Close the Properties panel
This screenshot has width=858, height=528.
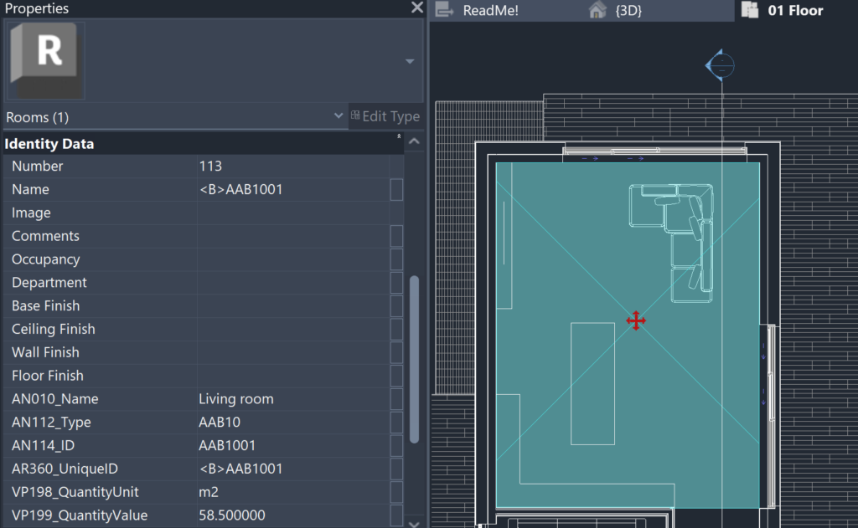416,8
